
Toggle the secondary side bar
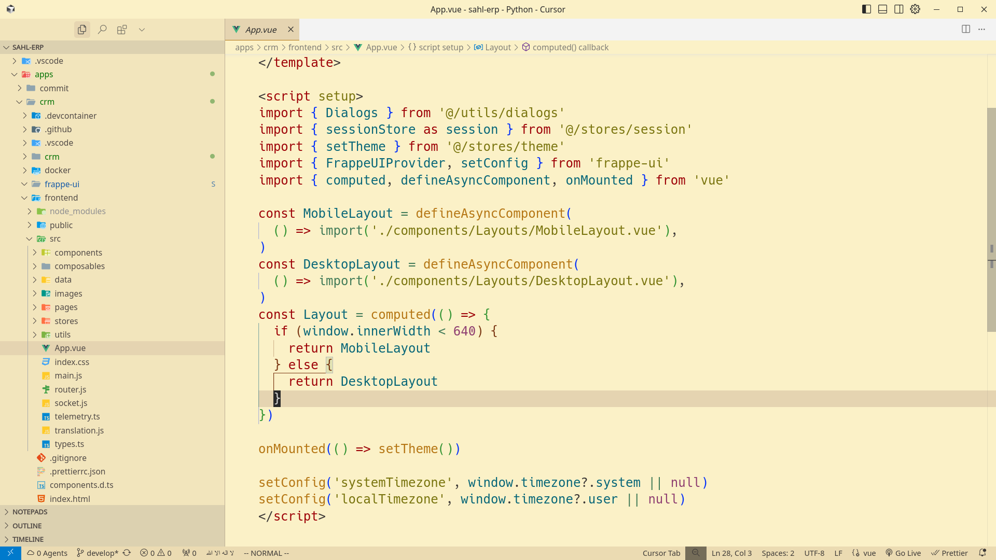coord(898,9)
